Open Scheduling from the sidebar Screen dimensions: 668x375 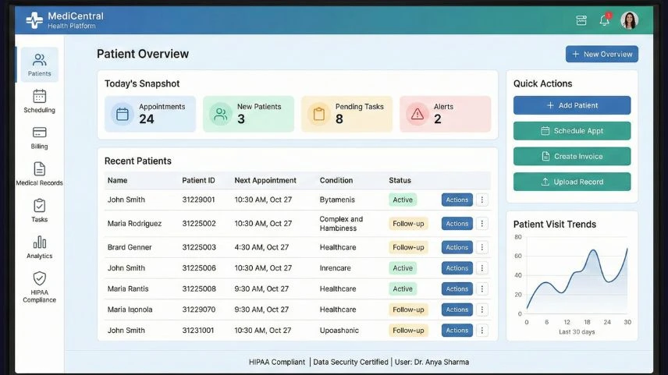point(39,101)
